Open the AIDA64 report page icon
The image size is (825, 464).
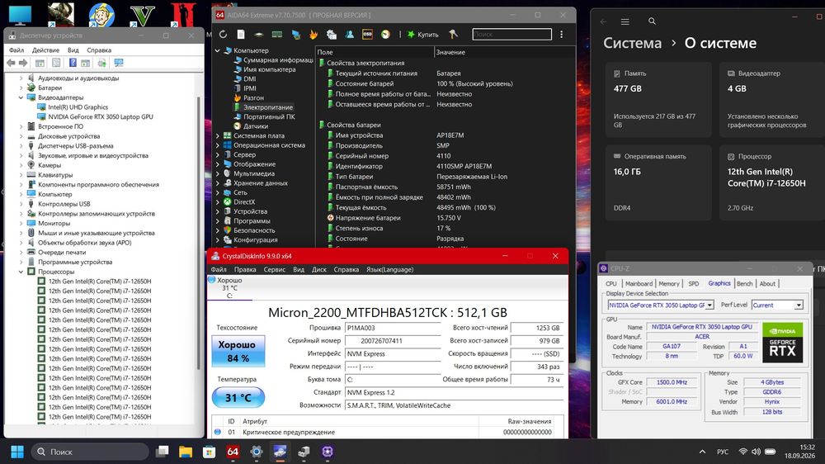pyautogui.click(x=240, y=34)
